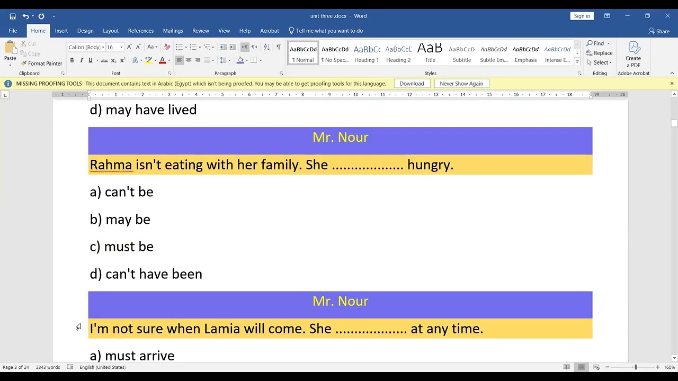Zoom out with the minus button
This screenshot has height=381, width=678.
tap(607, 367)
